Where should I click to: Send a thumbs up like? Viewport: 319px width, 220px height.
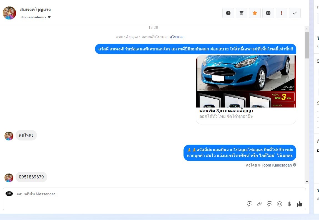(300, 204)
